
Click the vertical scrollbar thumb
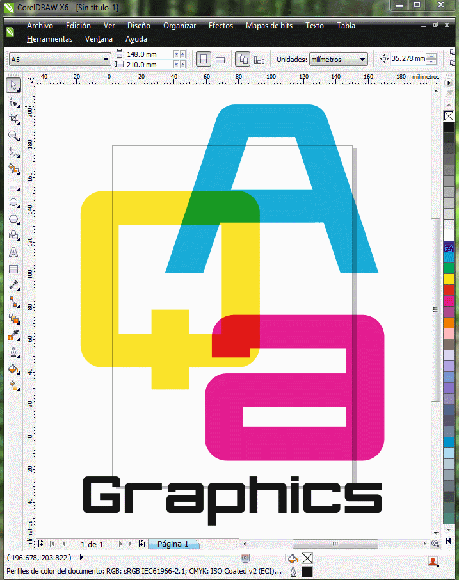pos(436,310)
